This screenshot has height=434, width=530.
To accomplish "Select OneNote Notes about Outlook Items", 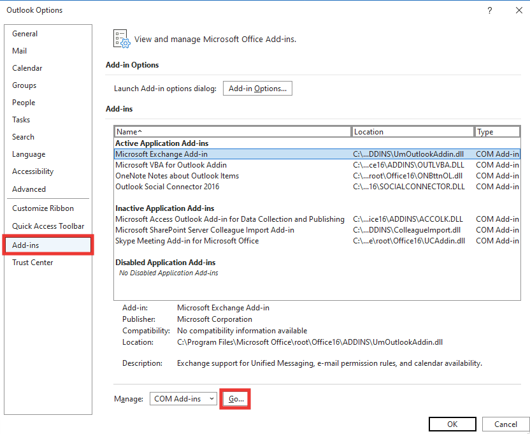I will point(317,175).
